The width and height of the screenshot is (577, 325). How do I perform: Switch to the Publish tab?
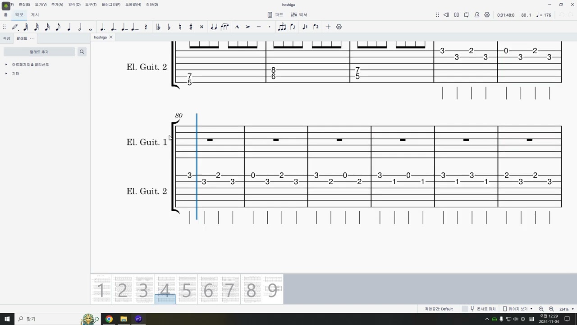click(35, 15)
